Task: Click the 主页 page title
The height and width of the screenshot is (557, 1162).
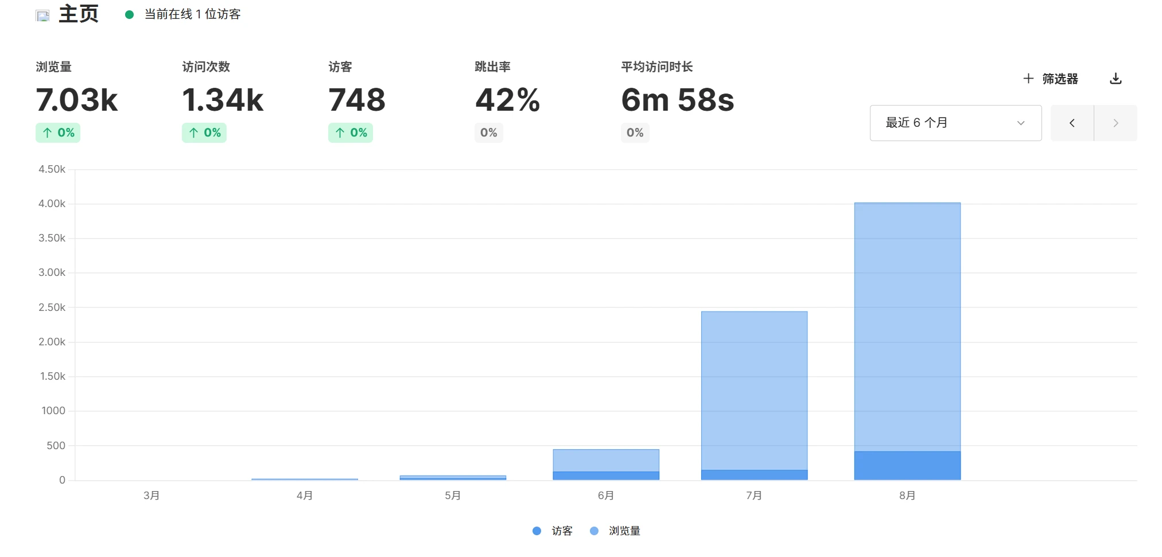Action: tap(79, 14)
